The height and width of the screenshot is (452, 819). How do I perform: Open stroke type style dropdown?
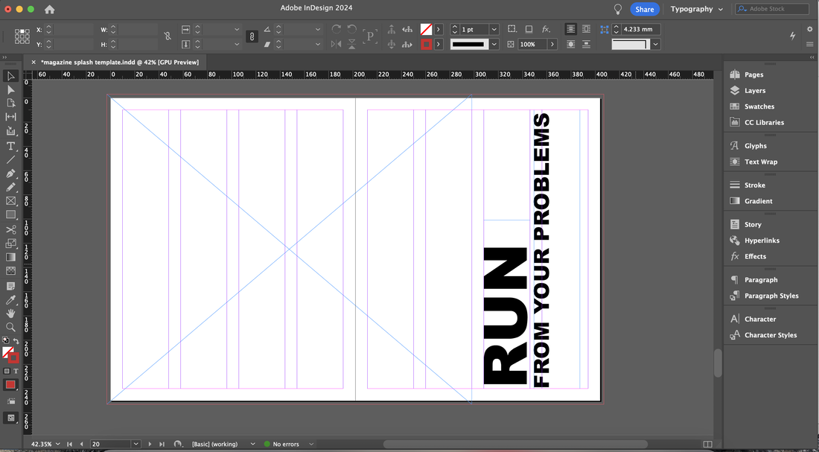pos(494,45)
